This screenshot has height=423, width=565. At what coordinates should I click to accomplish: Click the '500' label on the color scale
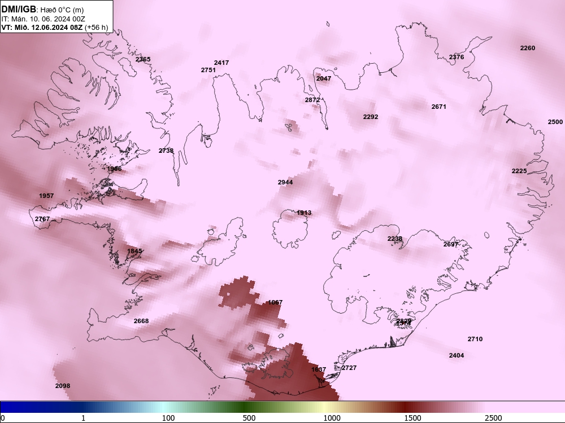(249, 418)
